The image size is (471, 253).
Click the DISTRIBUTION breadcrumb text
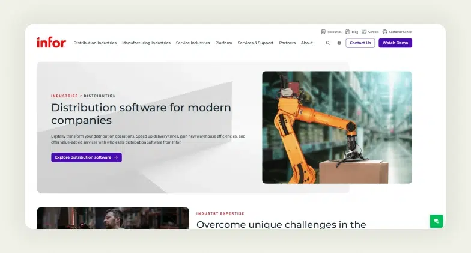[100, 96]
